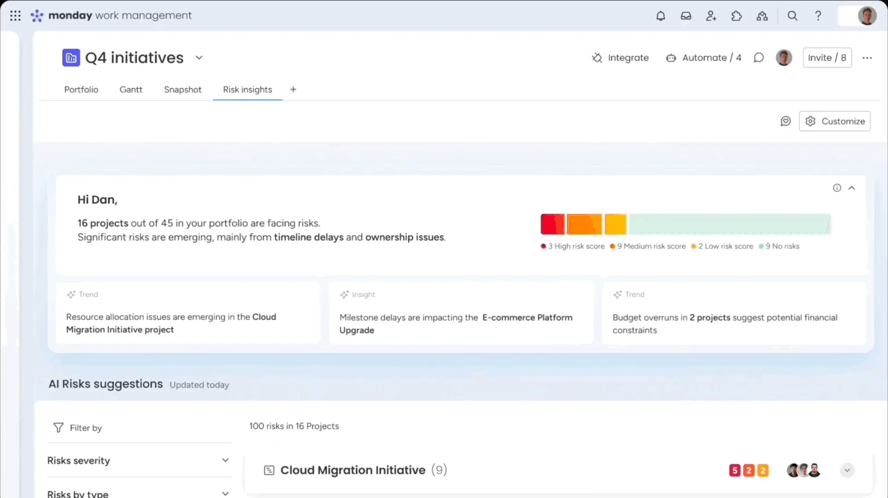Click yellow low risk bar segment

616,224
